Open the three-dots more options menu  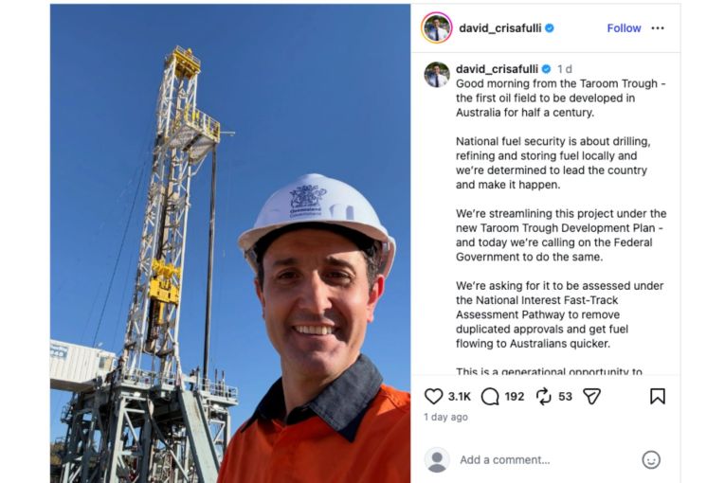(658, 28)
